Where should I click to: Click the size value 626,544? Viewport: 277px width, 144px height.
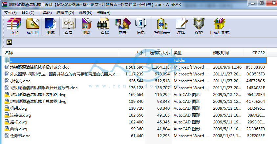(136, 81)
